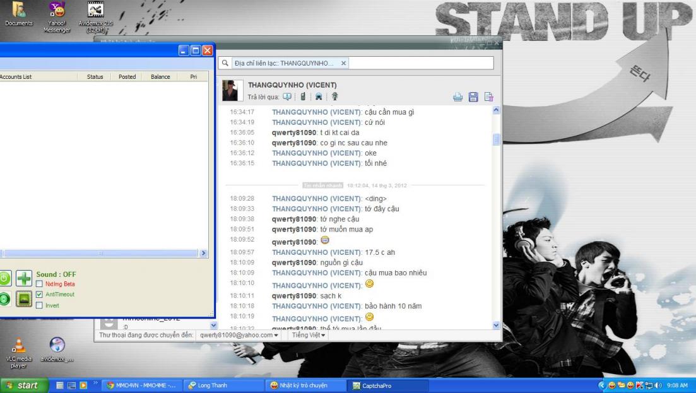Click the Yahoo! Messenger desktop icon

(57, 17)
